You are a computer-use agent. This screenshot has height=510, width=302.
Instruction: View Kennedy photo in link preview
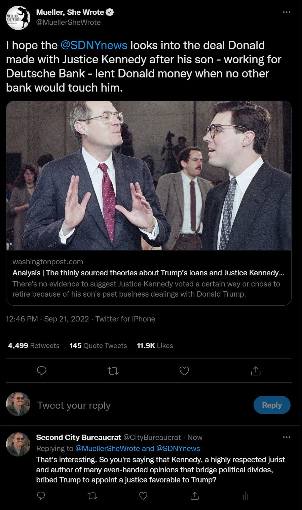click(149, 175)
